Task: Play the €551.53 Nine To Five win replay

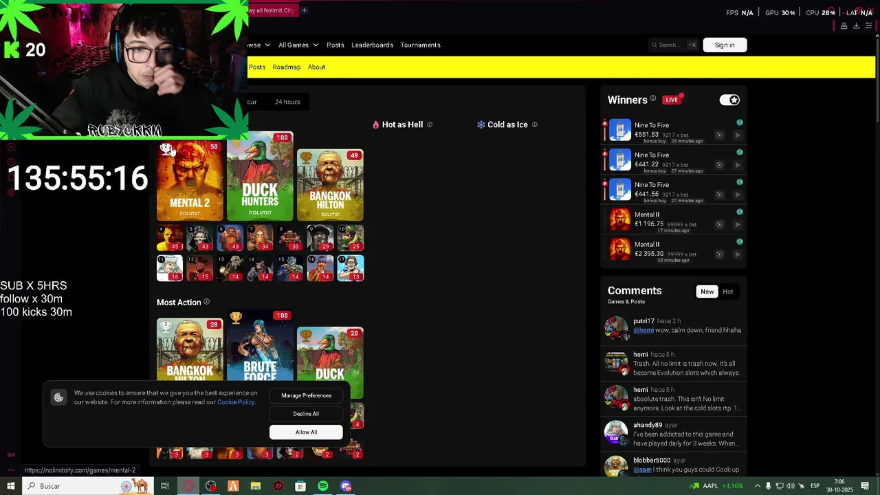Action: point(738,135)
